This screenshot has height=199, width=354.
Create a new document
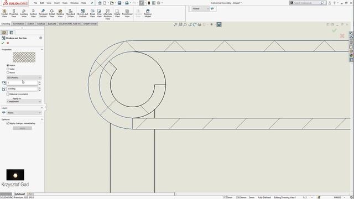point(105,3)
